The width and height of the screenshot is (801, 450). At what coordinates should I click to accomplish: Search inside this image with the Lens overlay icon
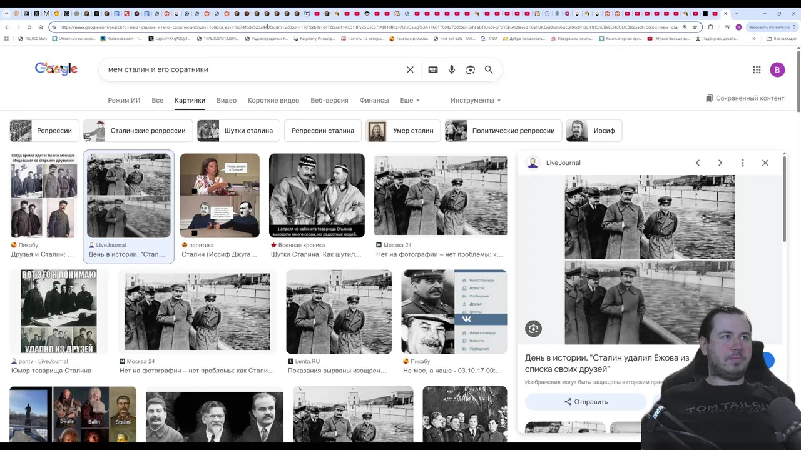533,329
